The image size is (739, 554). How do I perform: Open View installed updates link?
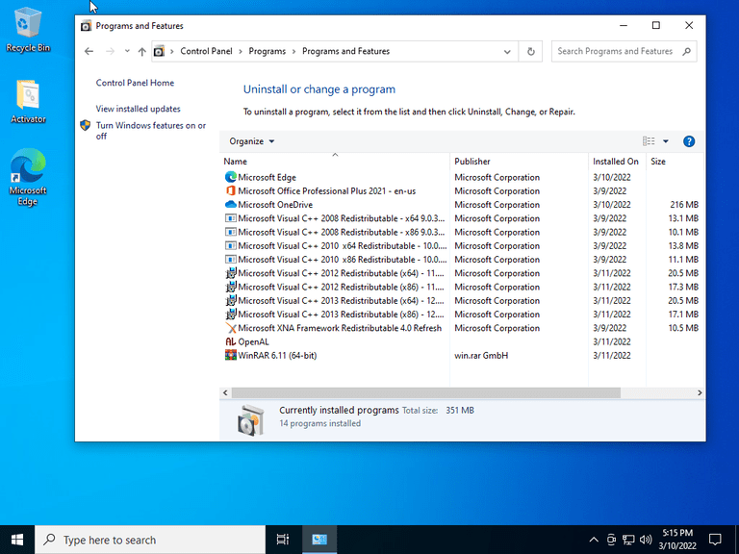coord(139,109)
